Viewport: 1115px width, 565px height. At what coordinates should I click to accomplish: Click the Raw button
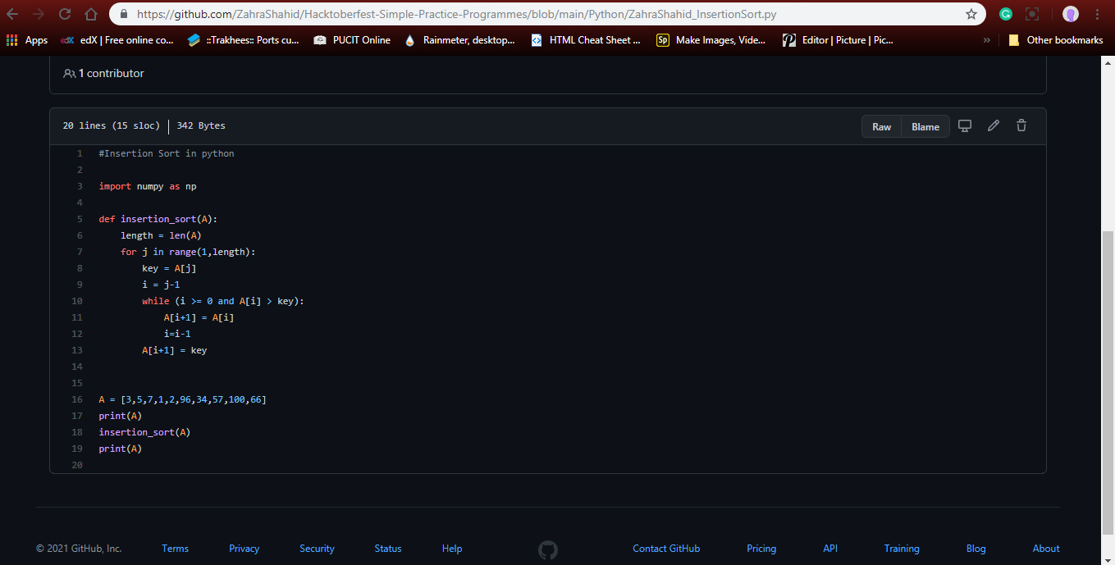882,126
